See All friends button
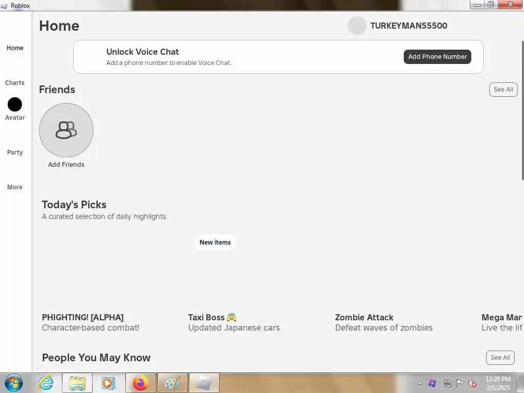 point(504,90)
